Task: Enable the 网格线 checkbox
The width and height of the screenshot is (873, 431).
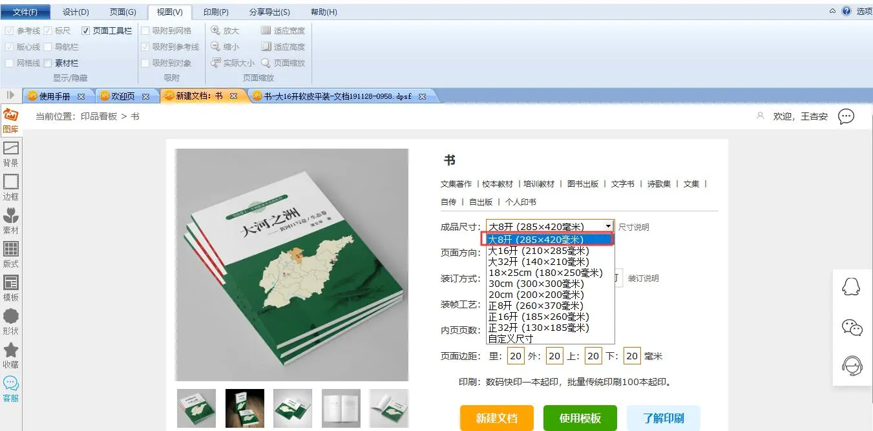Action: (x=9, y=63)
